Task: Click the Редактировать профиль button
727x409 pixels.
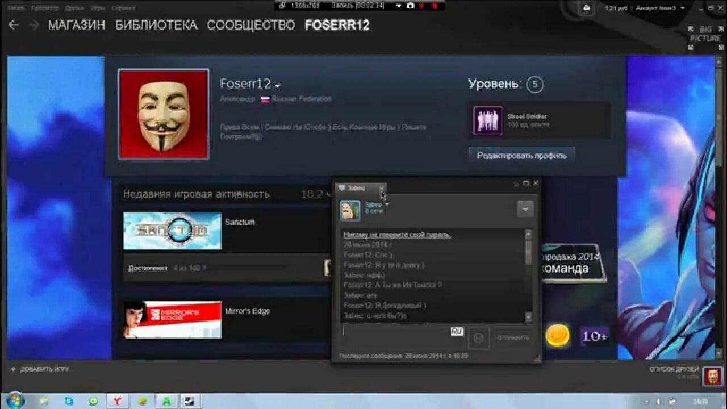Action: coord(521,155)
